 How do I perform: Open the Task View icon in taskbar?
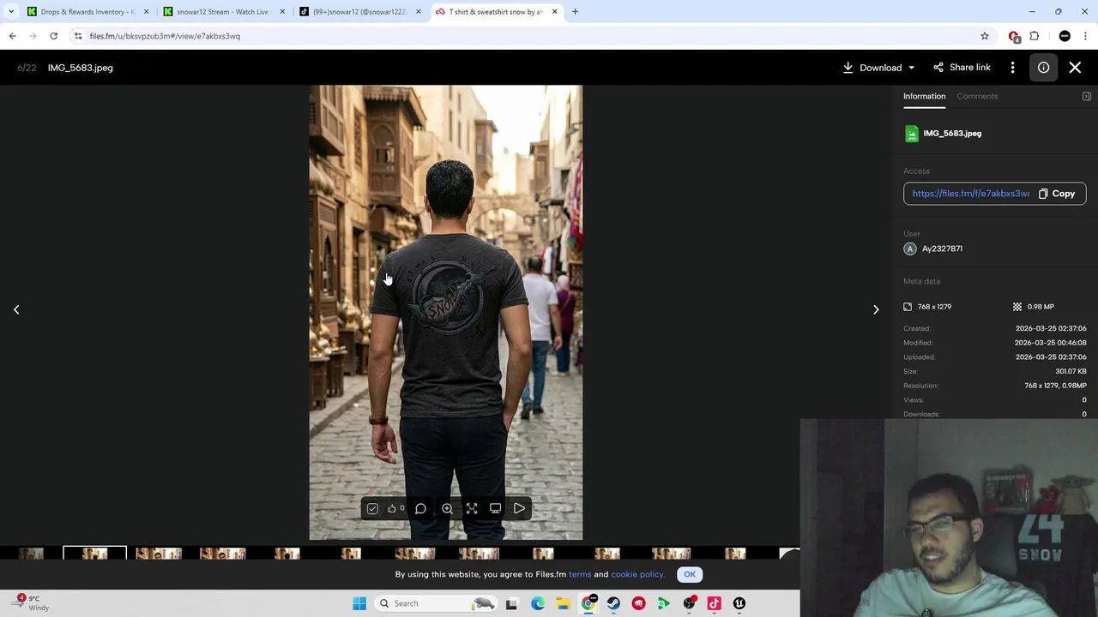point(511,603)
